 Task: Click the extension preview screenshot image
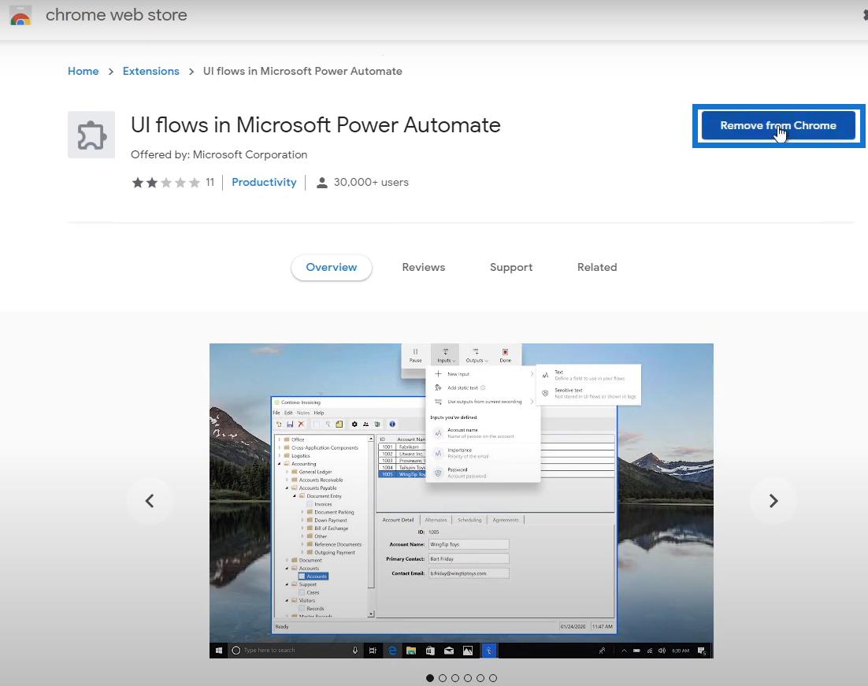tap(461, 500)
